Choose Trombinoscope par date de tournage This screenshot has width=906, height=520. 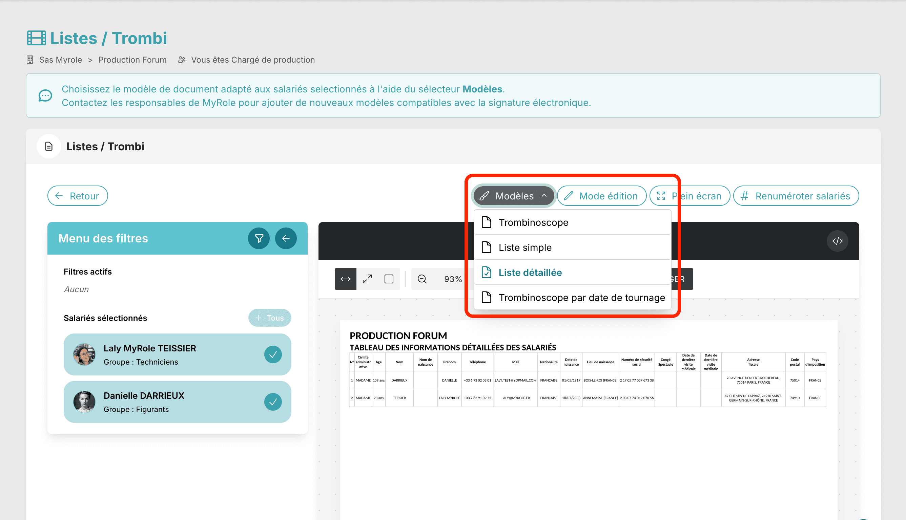[x=572, y=298]
